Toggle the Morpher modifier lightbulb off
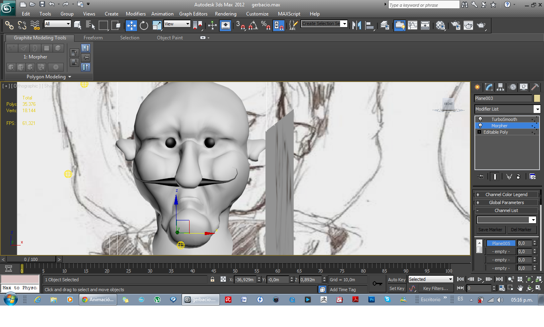The height and width of the screenshot is (327, 544). point(480,126)
